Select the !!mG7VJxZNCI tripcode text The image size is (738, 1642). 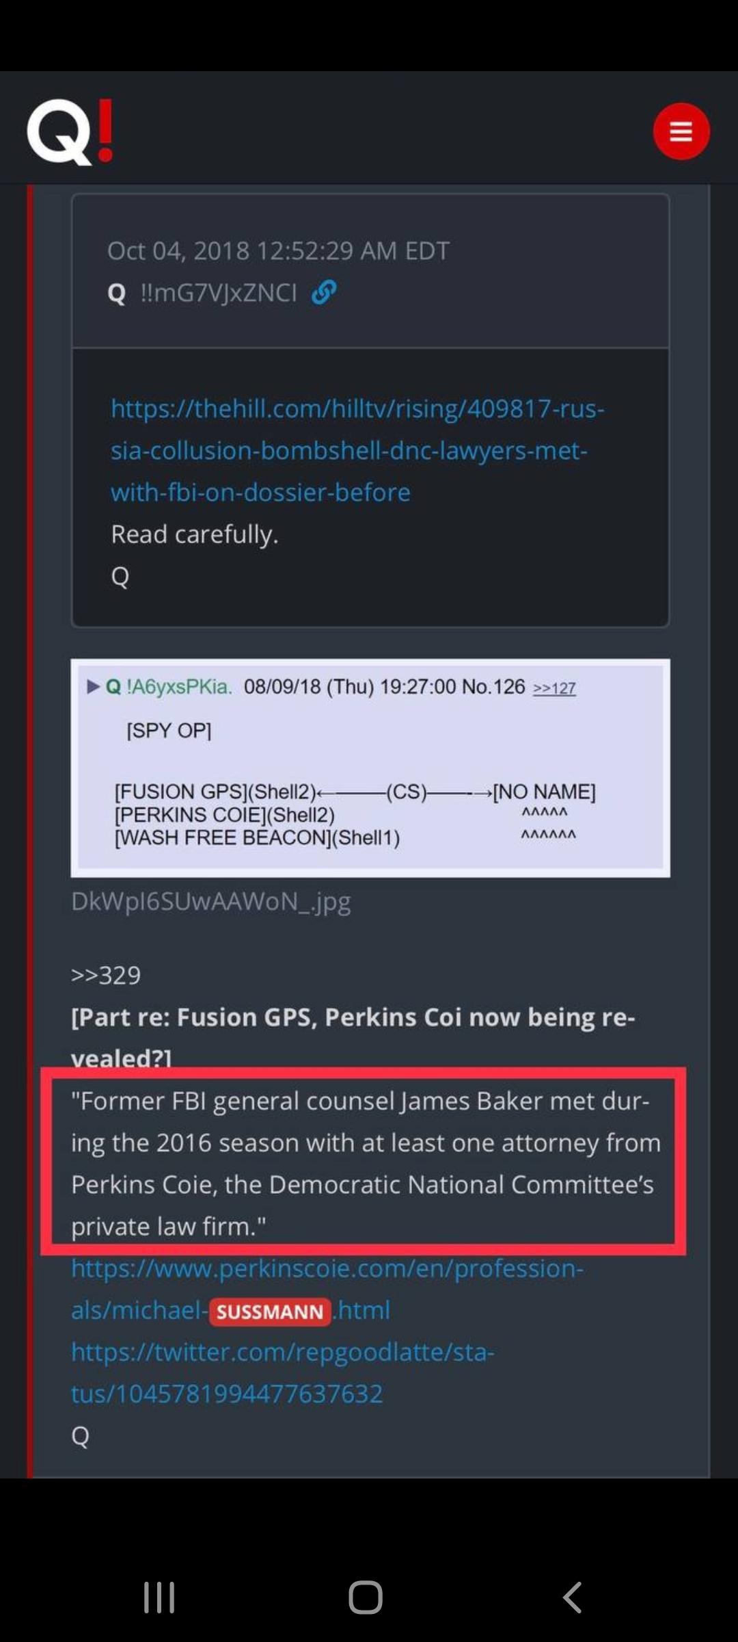(x=219, y=293)
